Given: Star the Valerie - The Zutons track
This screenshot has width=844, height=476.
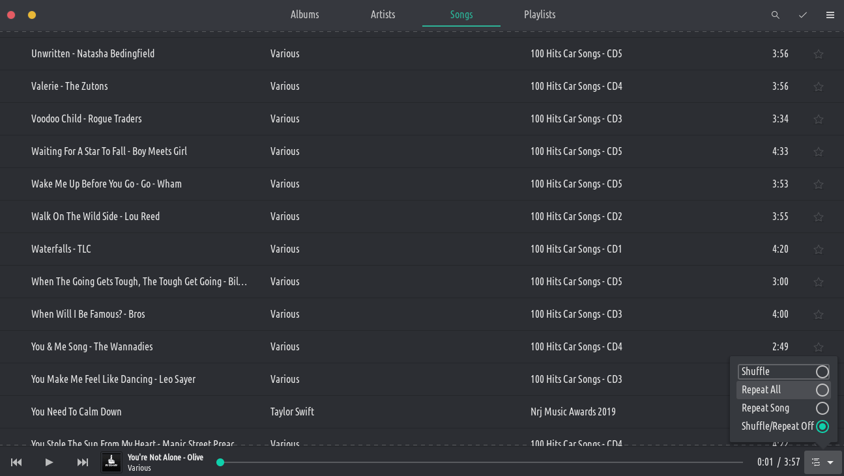Looking at the screenshot, I should pyautogui.click(x=819, y=87).
